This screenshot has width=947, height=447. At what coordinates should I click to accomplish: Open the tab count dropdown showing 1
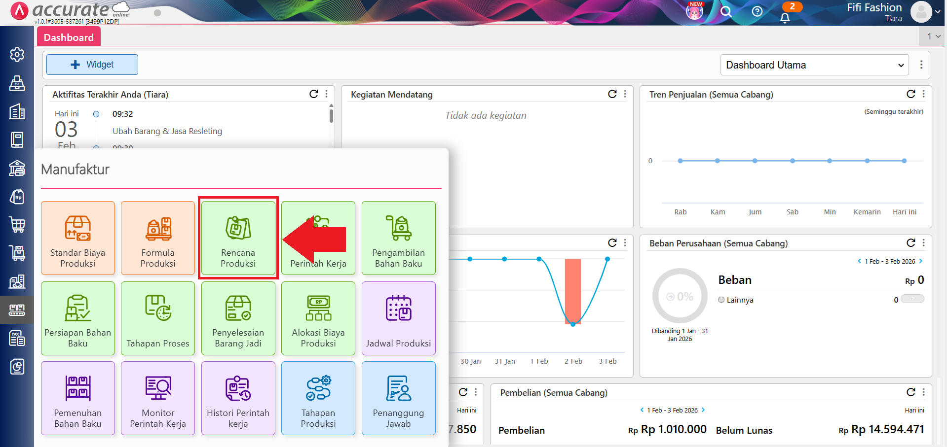coord(933,36)
